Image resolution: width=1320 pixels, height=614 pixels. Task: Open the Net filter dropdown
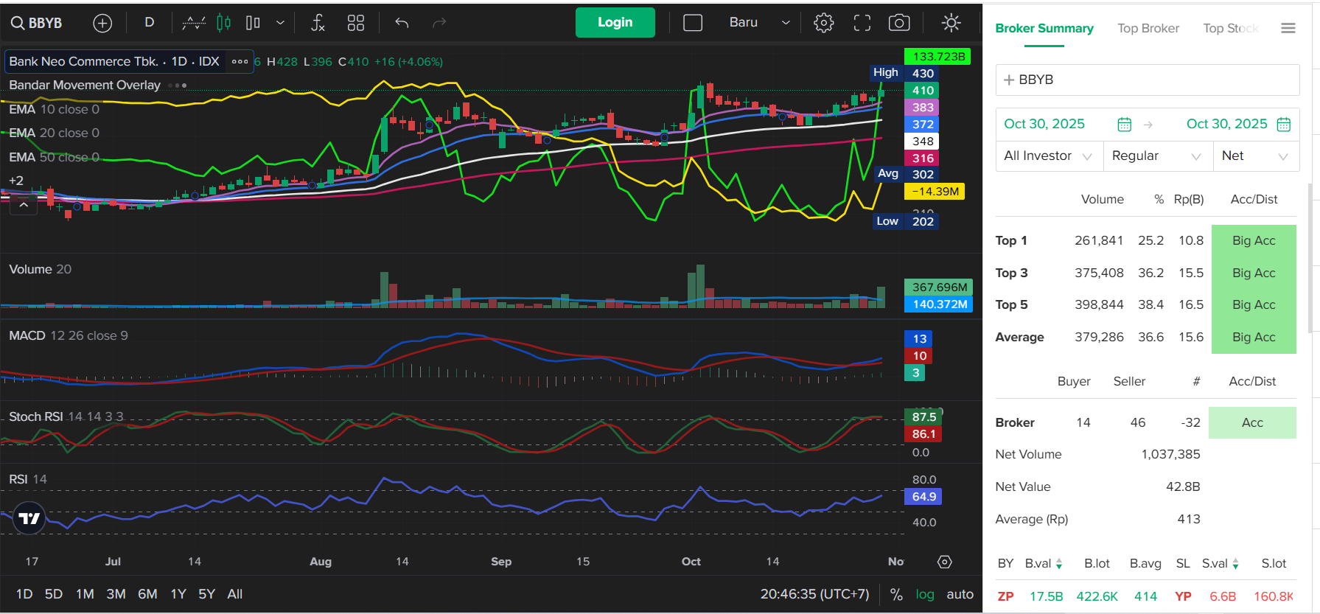pyautogui.click(x=1254, y=156)
